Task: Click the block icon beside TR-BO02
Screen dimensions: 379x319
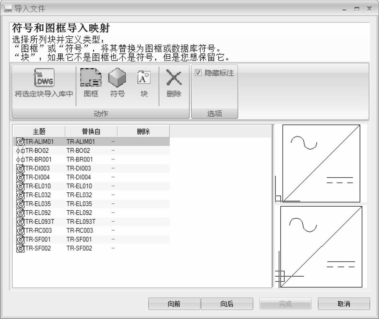Action: point(20,151)
